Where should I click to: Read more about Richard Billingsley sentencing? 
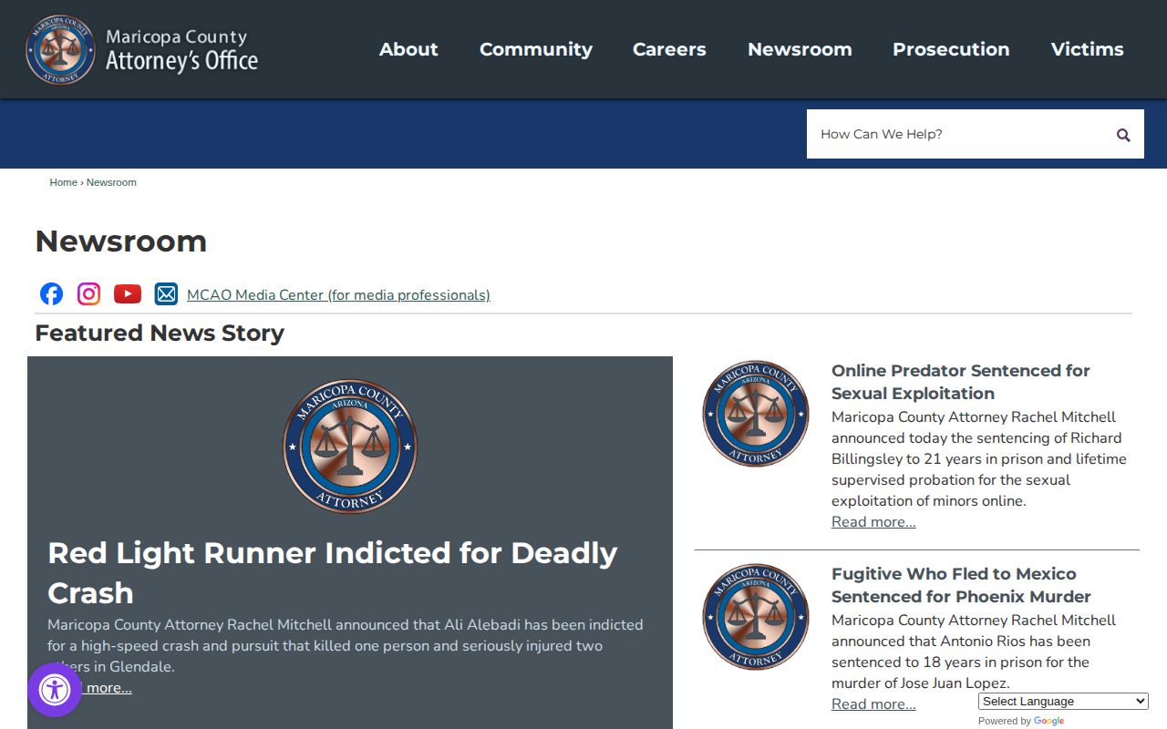click(x=873, y=521)
